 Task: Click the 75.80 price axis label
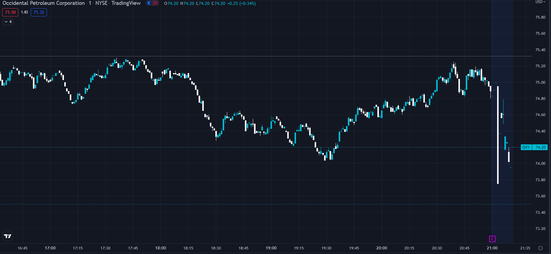point(540,17)
